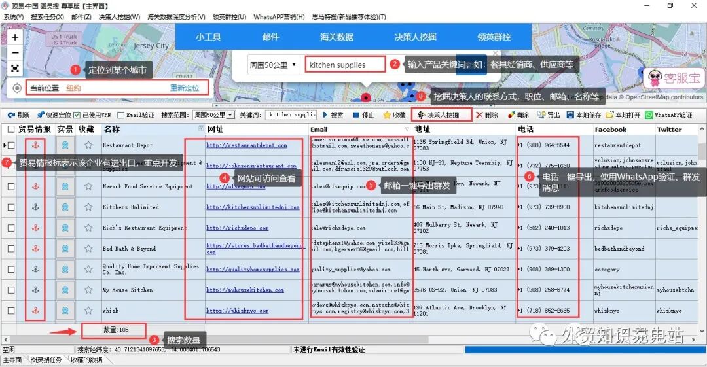Open filter dropdown in the Email column header
707x367 pixels.
tap(407, 130)
